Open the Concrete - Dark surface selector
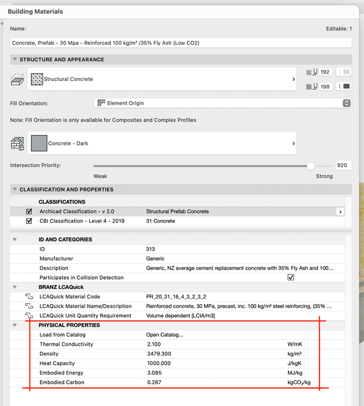 pyautogui.click(x=162, y=143)
